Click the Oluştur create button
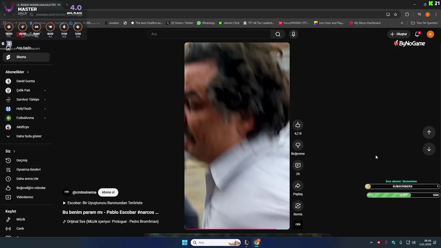The height and width of the screenshot is (248, 441). point(399,34)
